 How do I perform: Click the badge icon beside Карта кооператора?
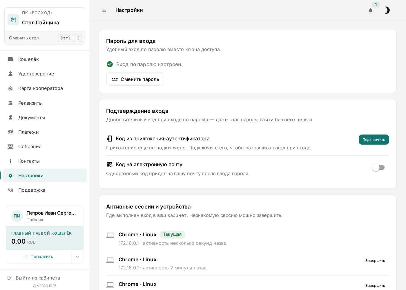coord(10,88)
